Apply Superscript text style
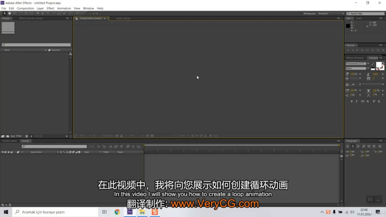 click(374, 101)
